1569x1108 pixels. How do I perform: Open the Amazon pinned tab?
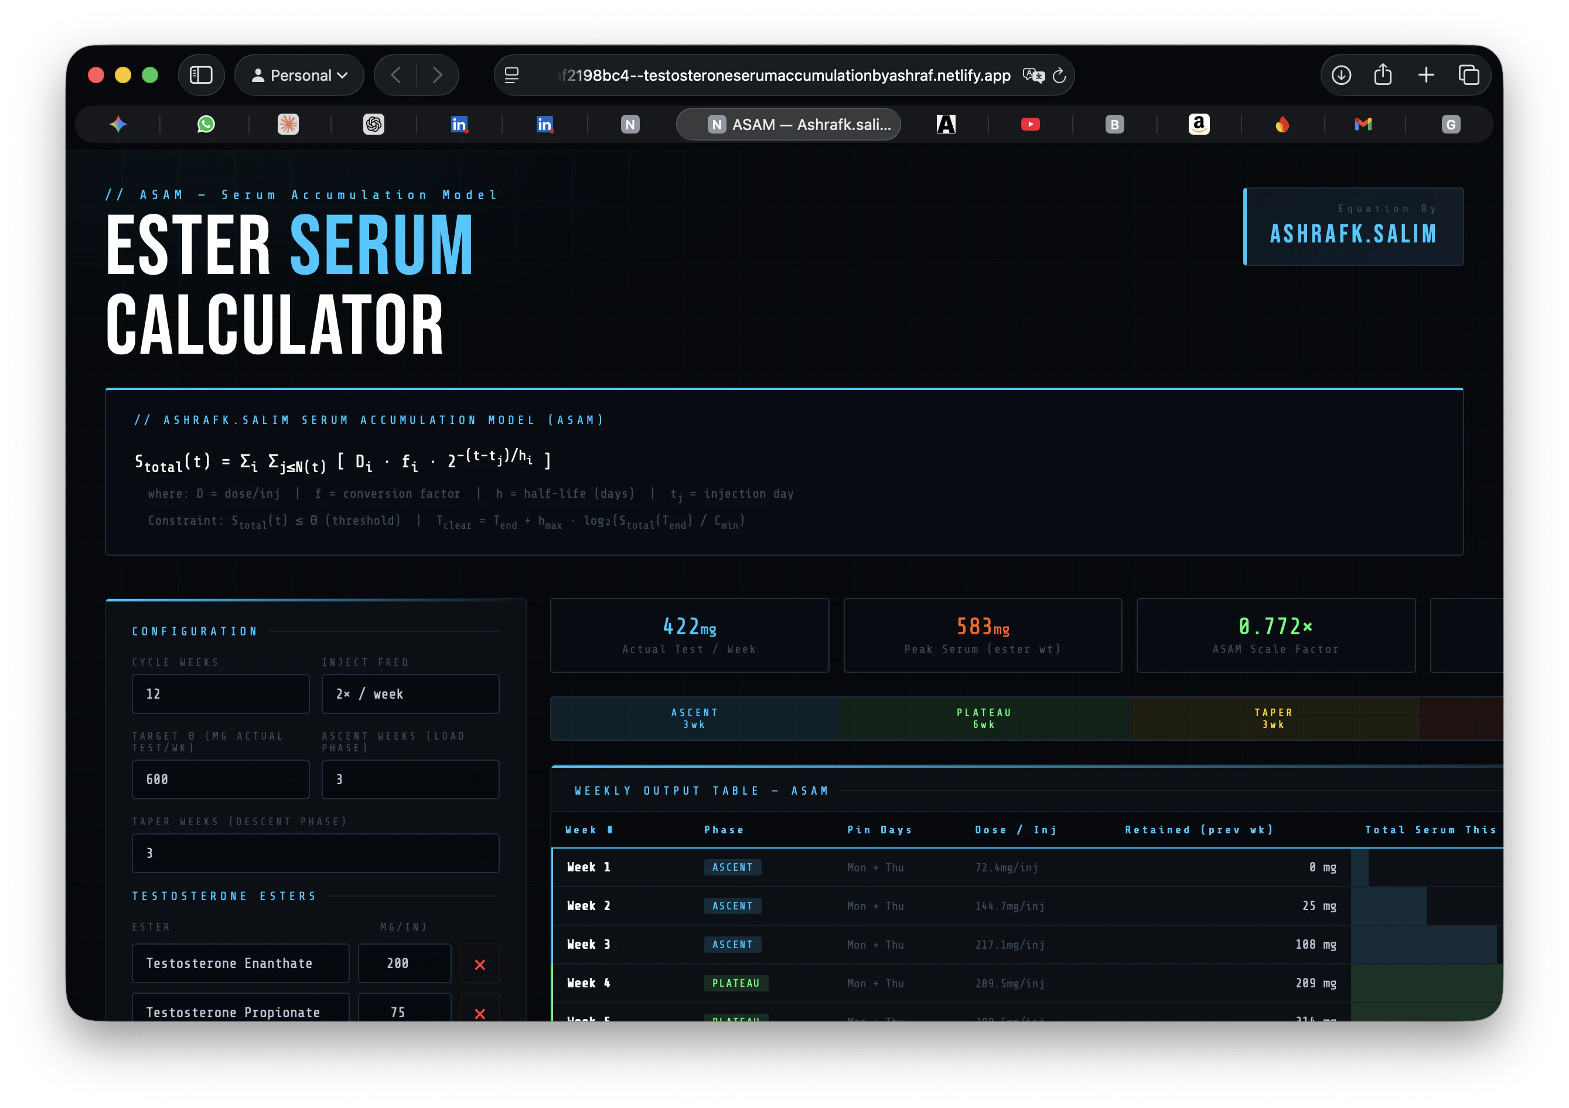1199,124
